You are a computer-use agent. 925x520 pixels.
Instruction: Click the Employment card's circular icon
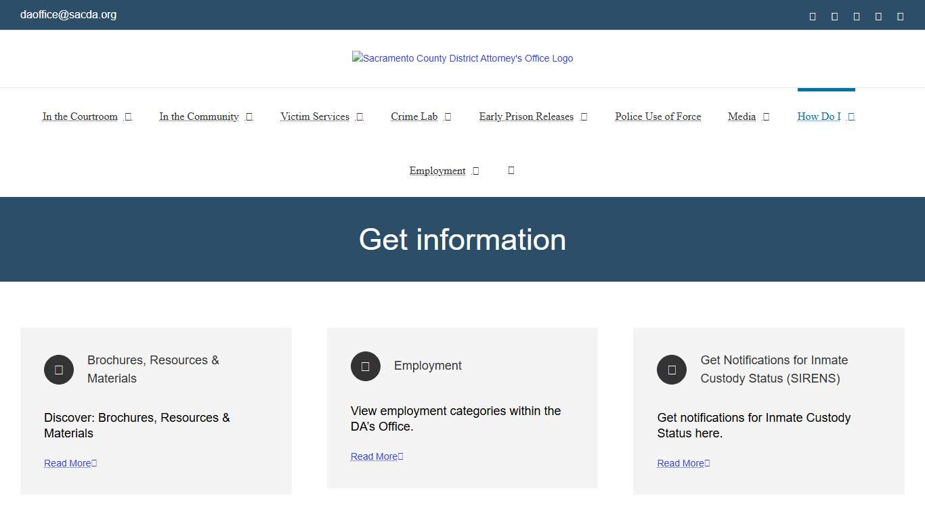(366, 366)
